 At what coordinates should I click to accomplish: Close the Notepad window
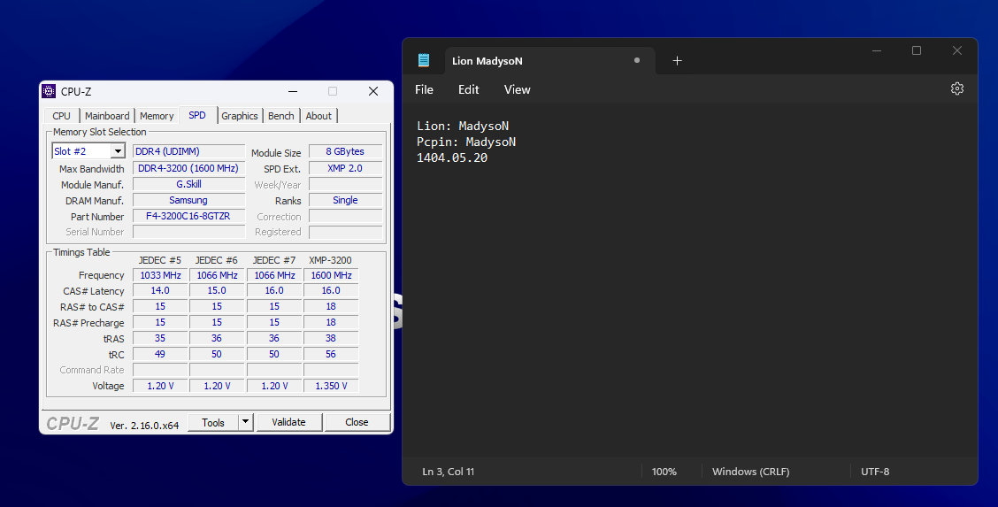tap(956, 50)
